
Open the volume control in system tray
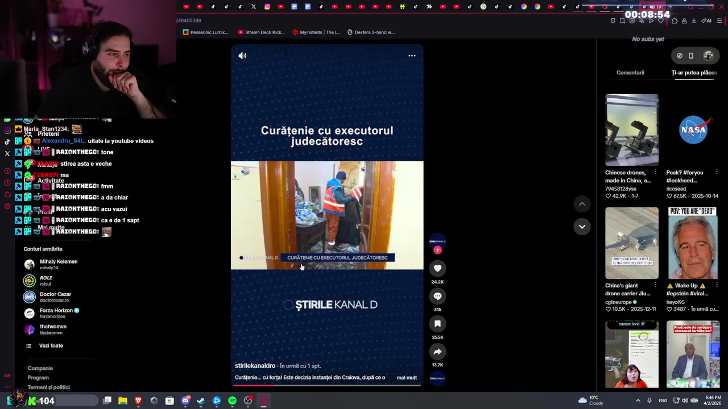pyautogui.click(x=684, y=400)
